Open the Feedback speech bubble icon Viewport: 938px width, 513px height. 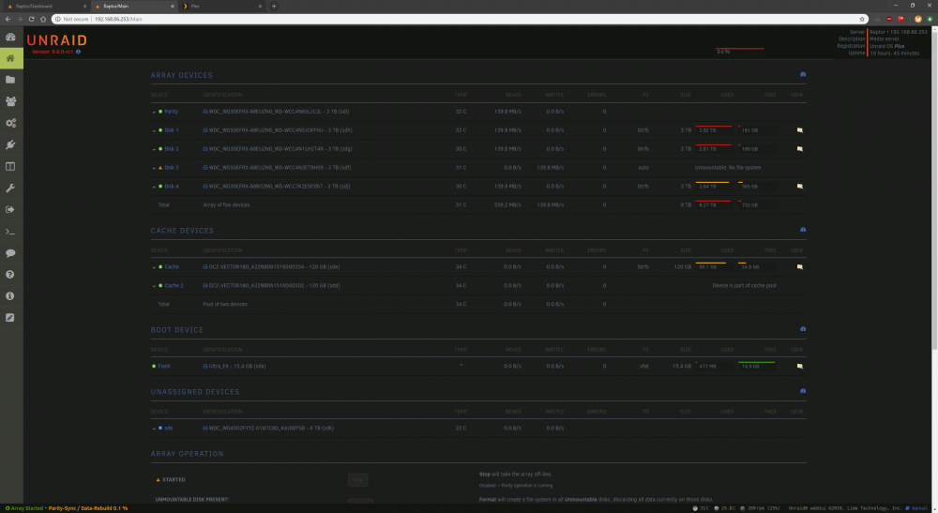(x=10, y=253)
